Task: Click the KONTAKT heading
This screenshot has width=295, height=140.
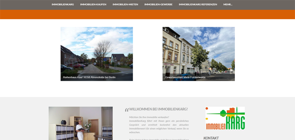Action: click(211, 138)
